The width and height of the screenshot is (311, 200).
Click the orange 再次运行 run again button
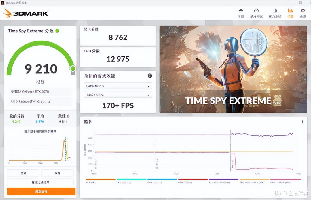coord(41,191)
